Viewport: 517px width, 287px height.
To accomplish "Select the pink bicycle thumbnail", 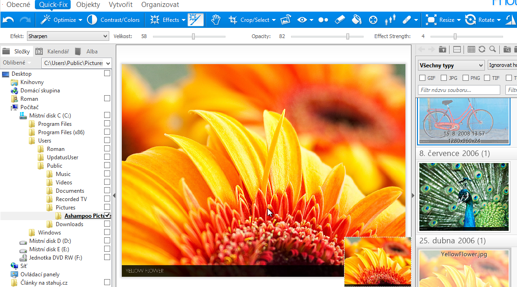I will (x=464, y=121).
